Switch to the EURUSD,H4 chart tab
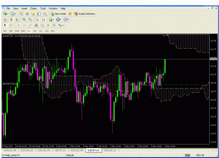This screenshot has height=158, width=219. point(27,150)
